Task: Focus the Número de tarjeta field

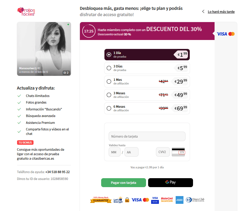Action: click(147, 136)
